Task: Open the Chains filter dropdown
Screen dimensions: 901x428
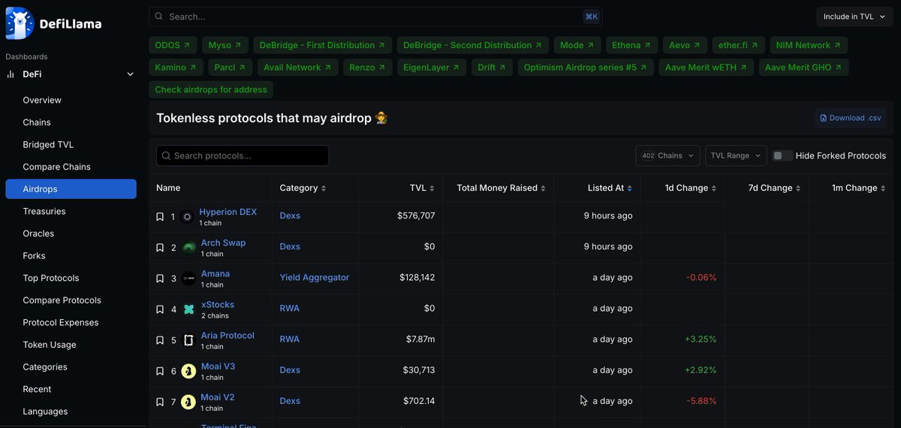Action: click(x=667, y=155)
